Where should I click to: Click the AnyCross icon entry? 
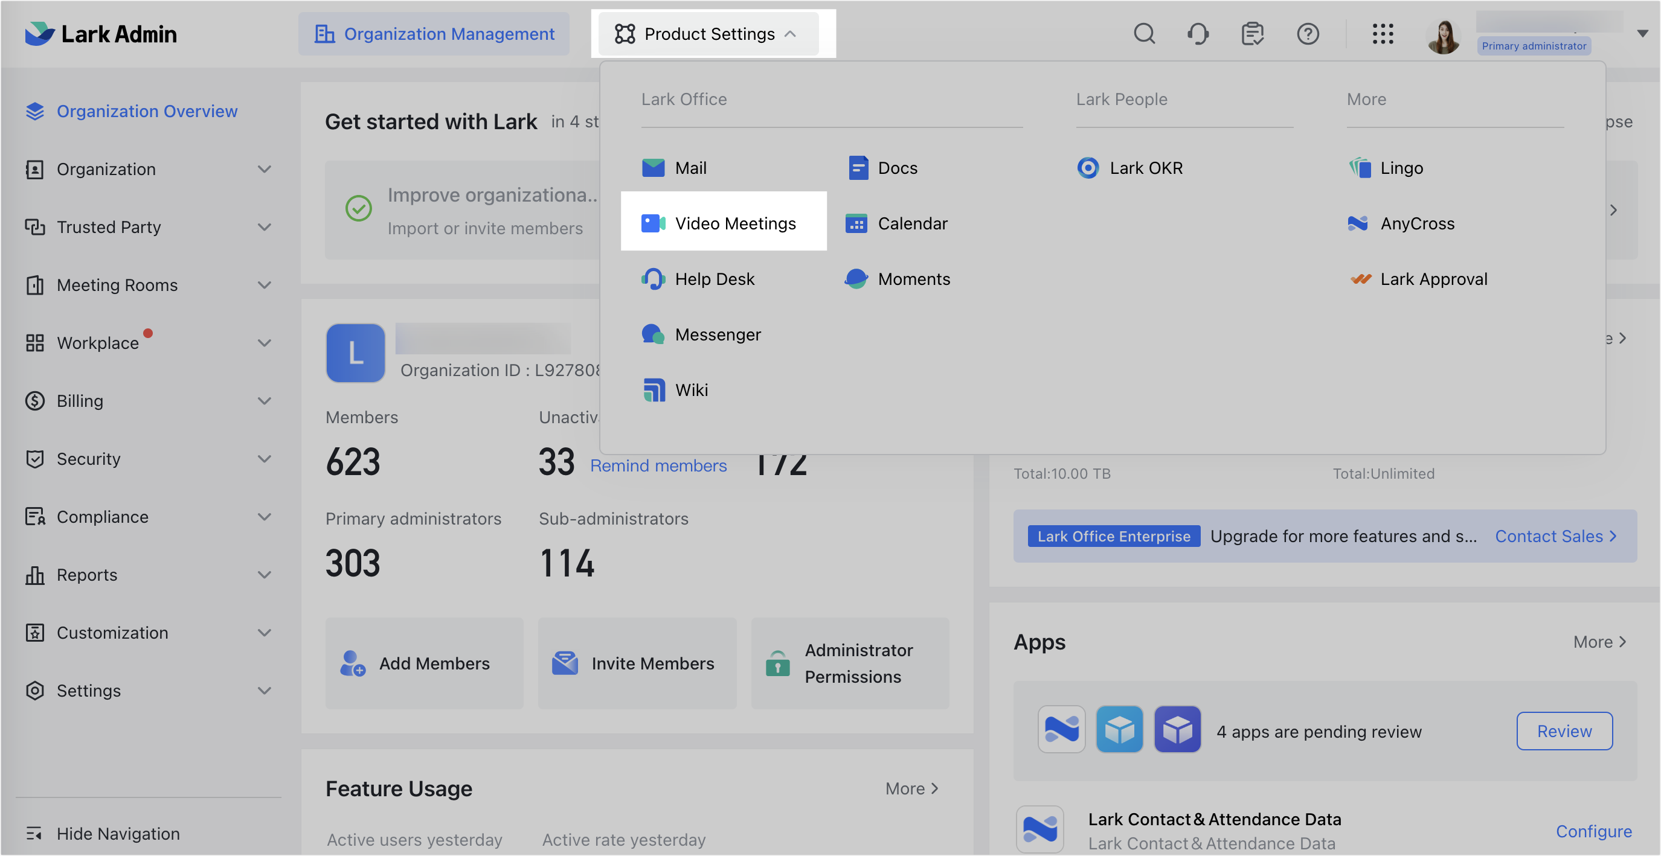[1401, 223]
